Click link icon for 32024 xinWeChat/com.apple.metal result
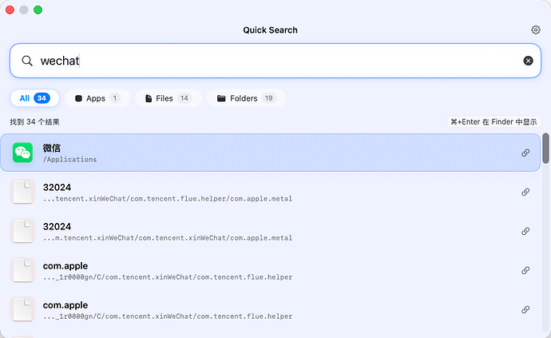551x338 pixels. click(525, 231)
